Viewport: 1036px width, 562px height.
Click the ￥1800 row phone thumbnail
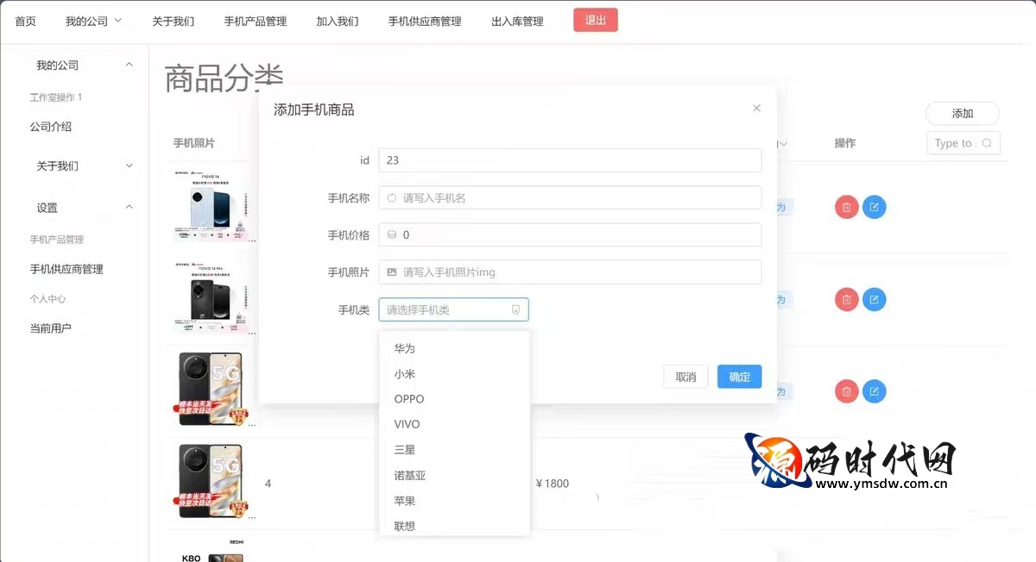[x=212, y=483]
